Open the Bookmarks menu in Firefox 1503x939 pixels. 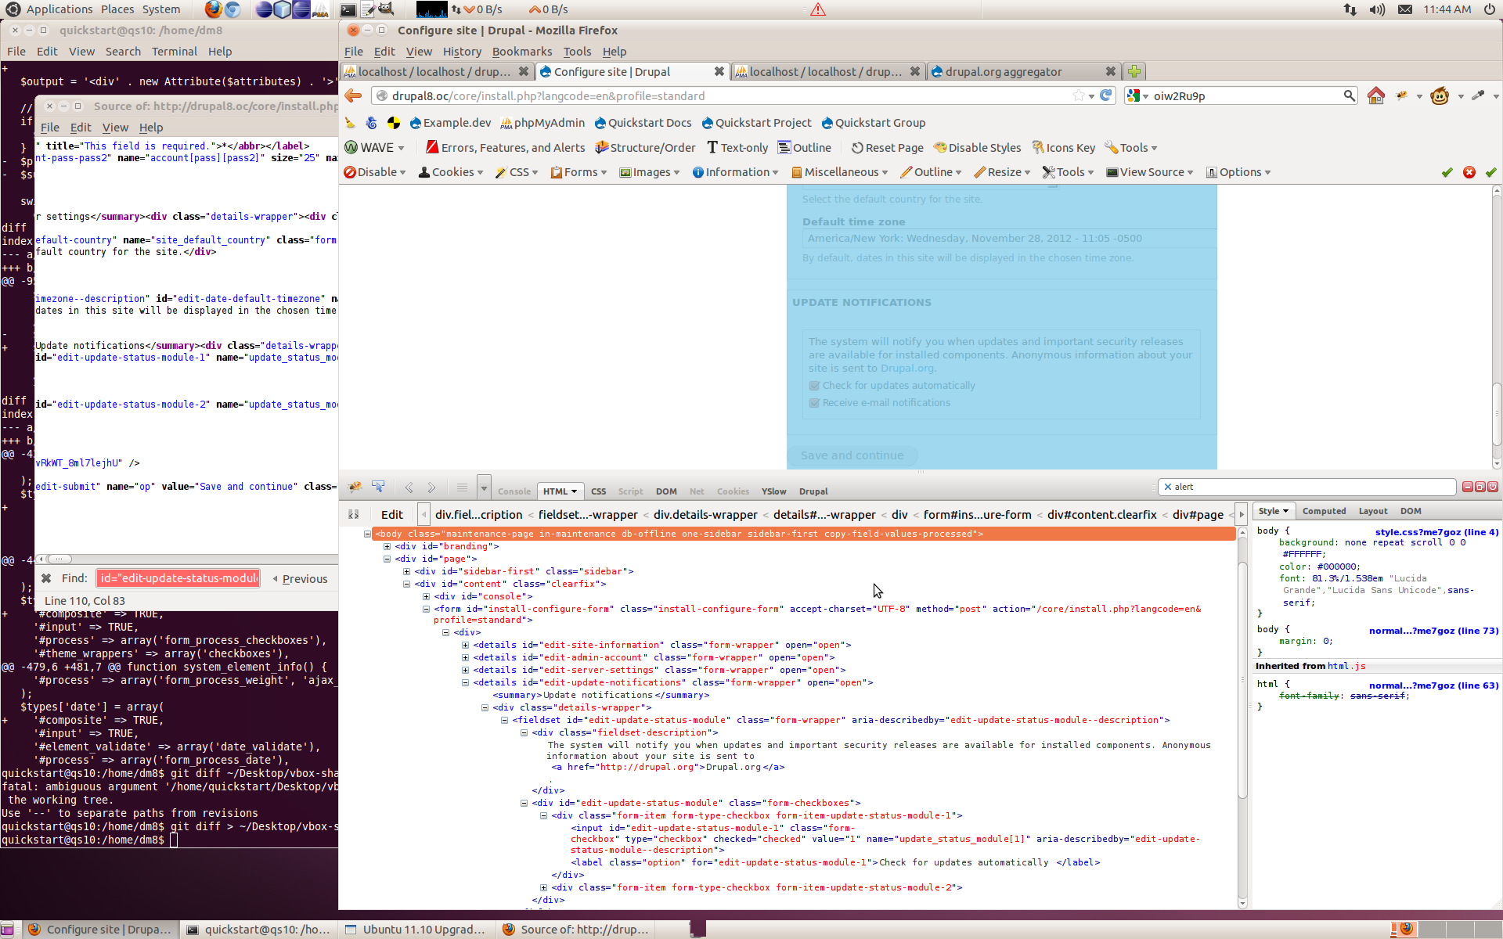pyautogui.click(x=521, y=52)
